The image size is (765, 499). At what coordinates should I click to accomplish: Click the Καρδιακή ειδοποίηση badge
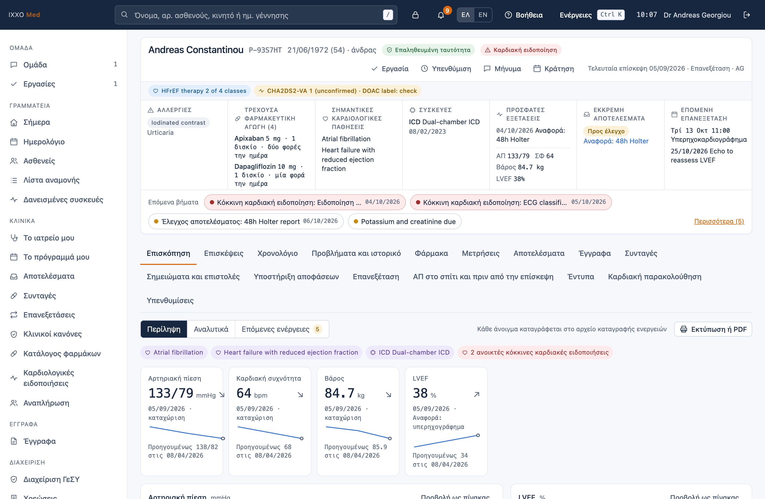click(521, 50)
